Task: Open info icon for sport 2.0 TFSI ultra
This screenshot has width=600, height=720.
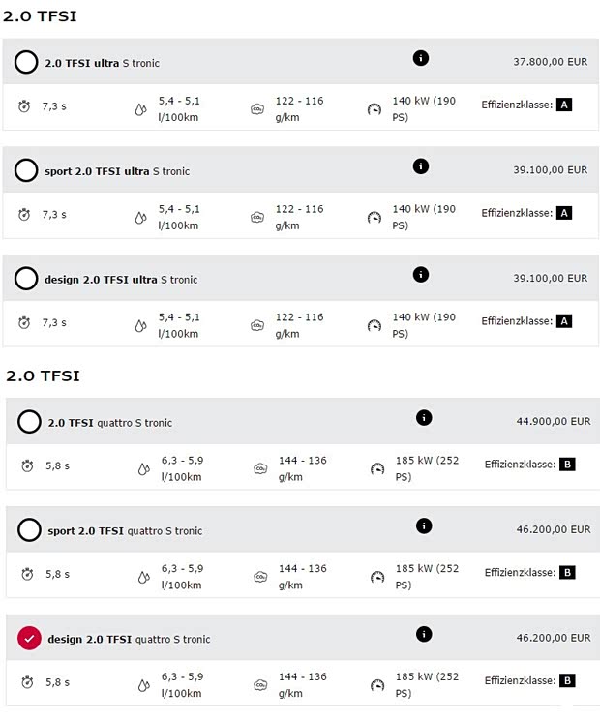Action: pyautogui.click(x=420, y=166)
